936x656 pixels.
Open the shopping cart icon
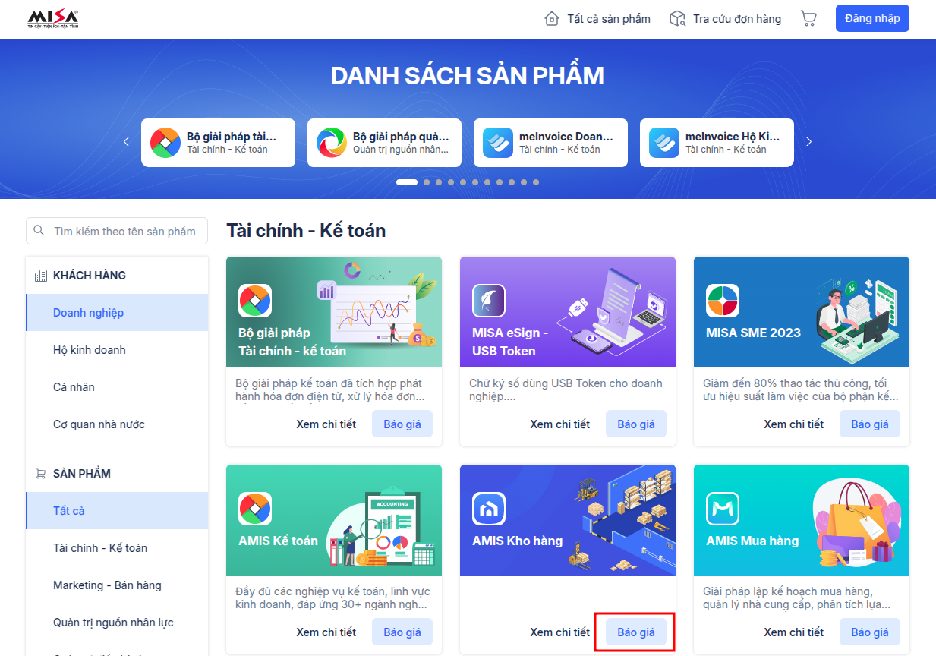808,19
